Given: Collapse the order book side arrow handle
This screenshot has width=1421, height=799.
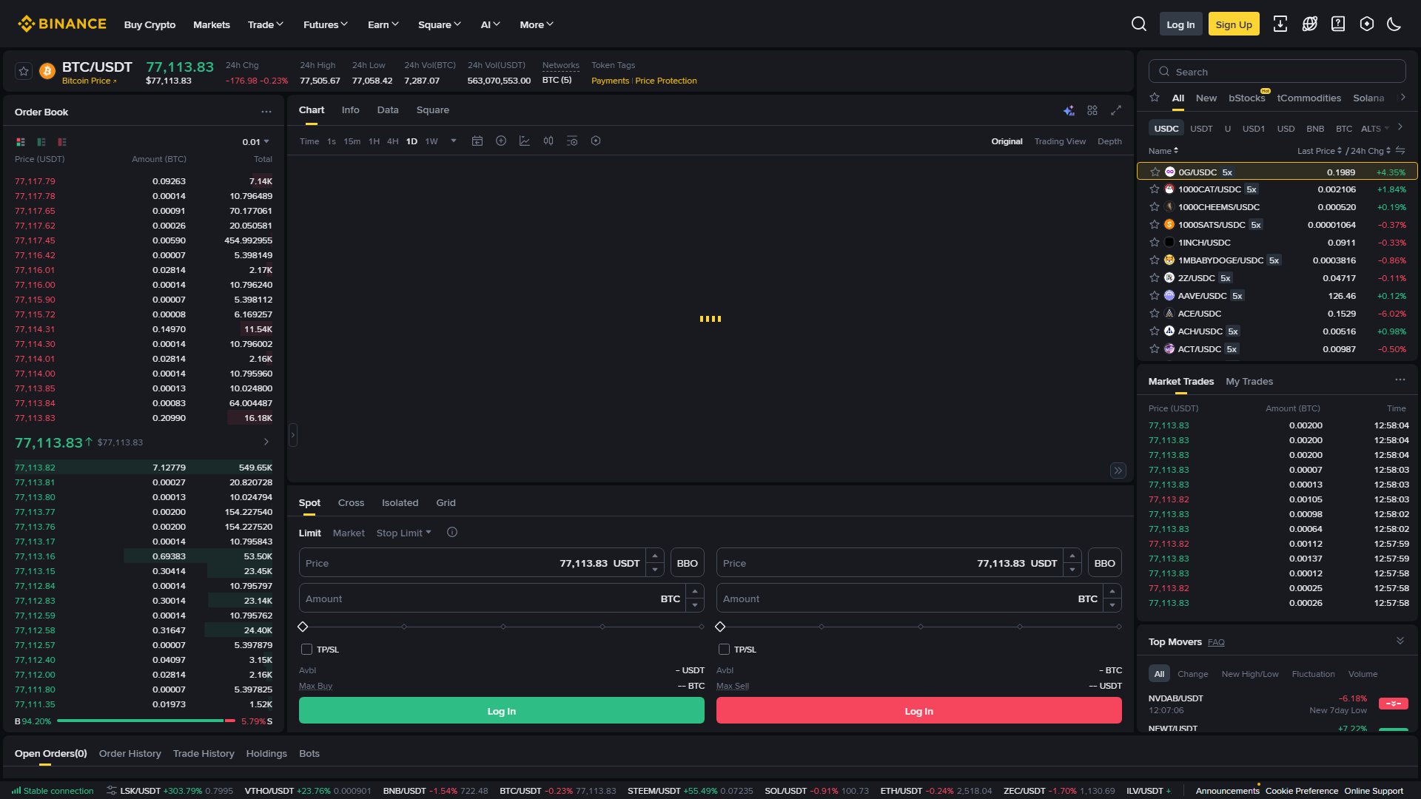Looking at the screenshot, I should pyautogui.click(x=293, y=435).
